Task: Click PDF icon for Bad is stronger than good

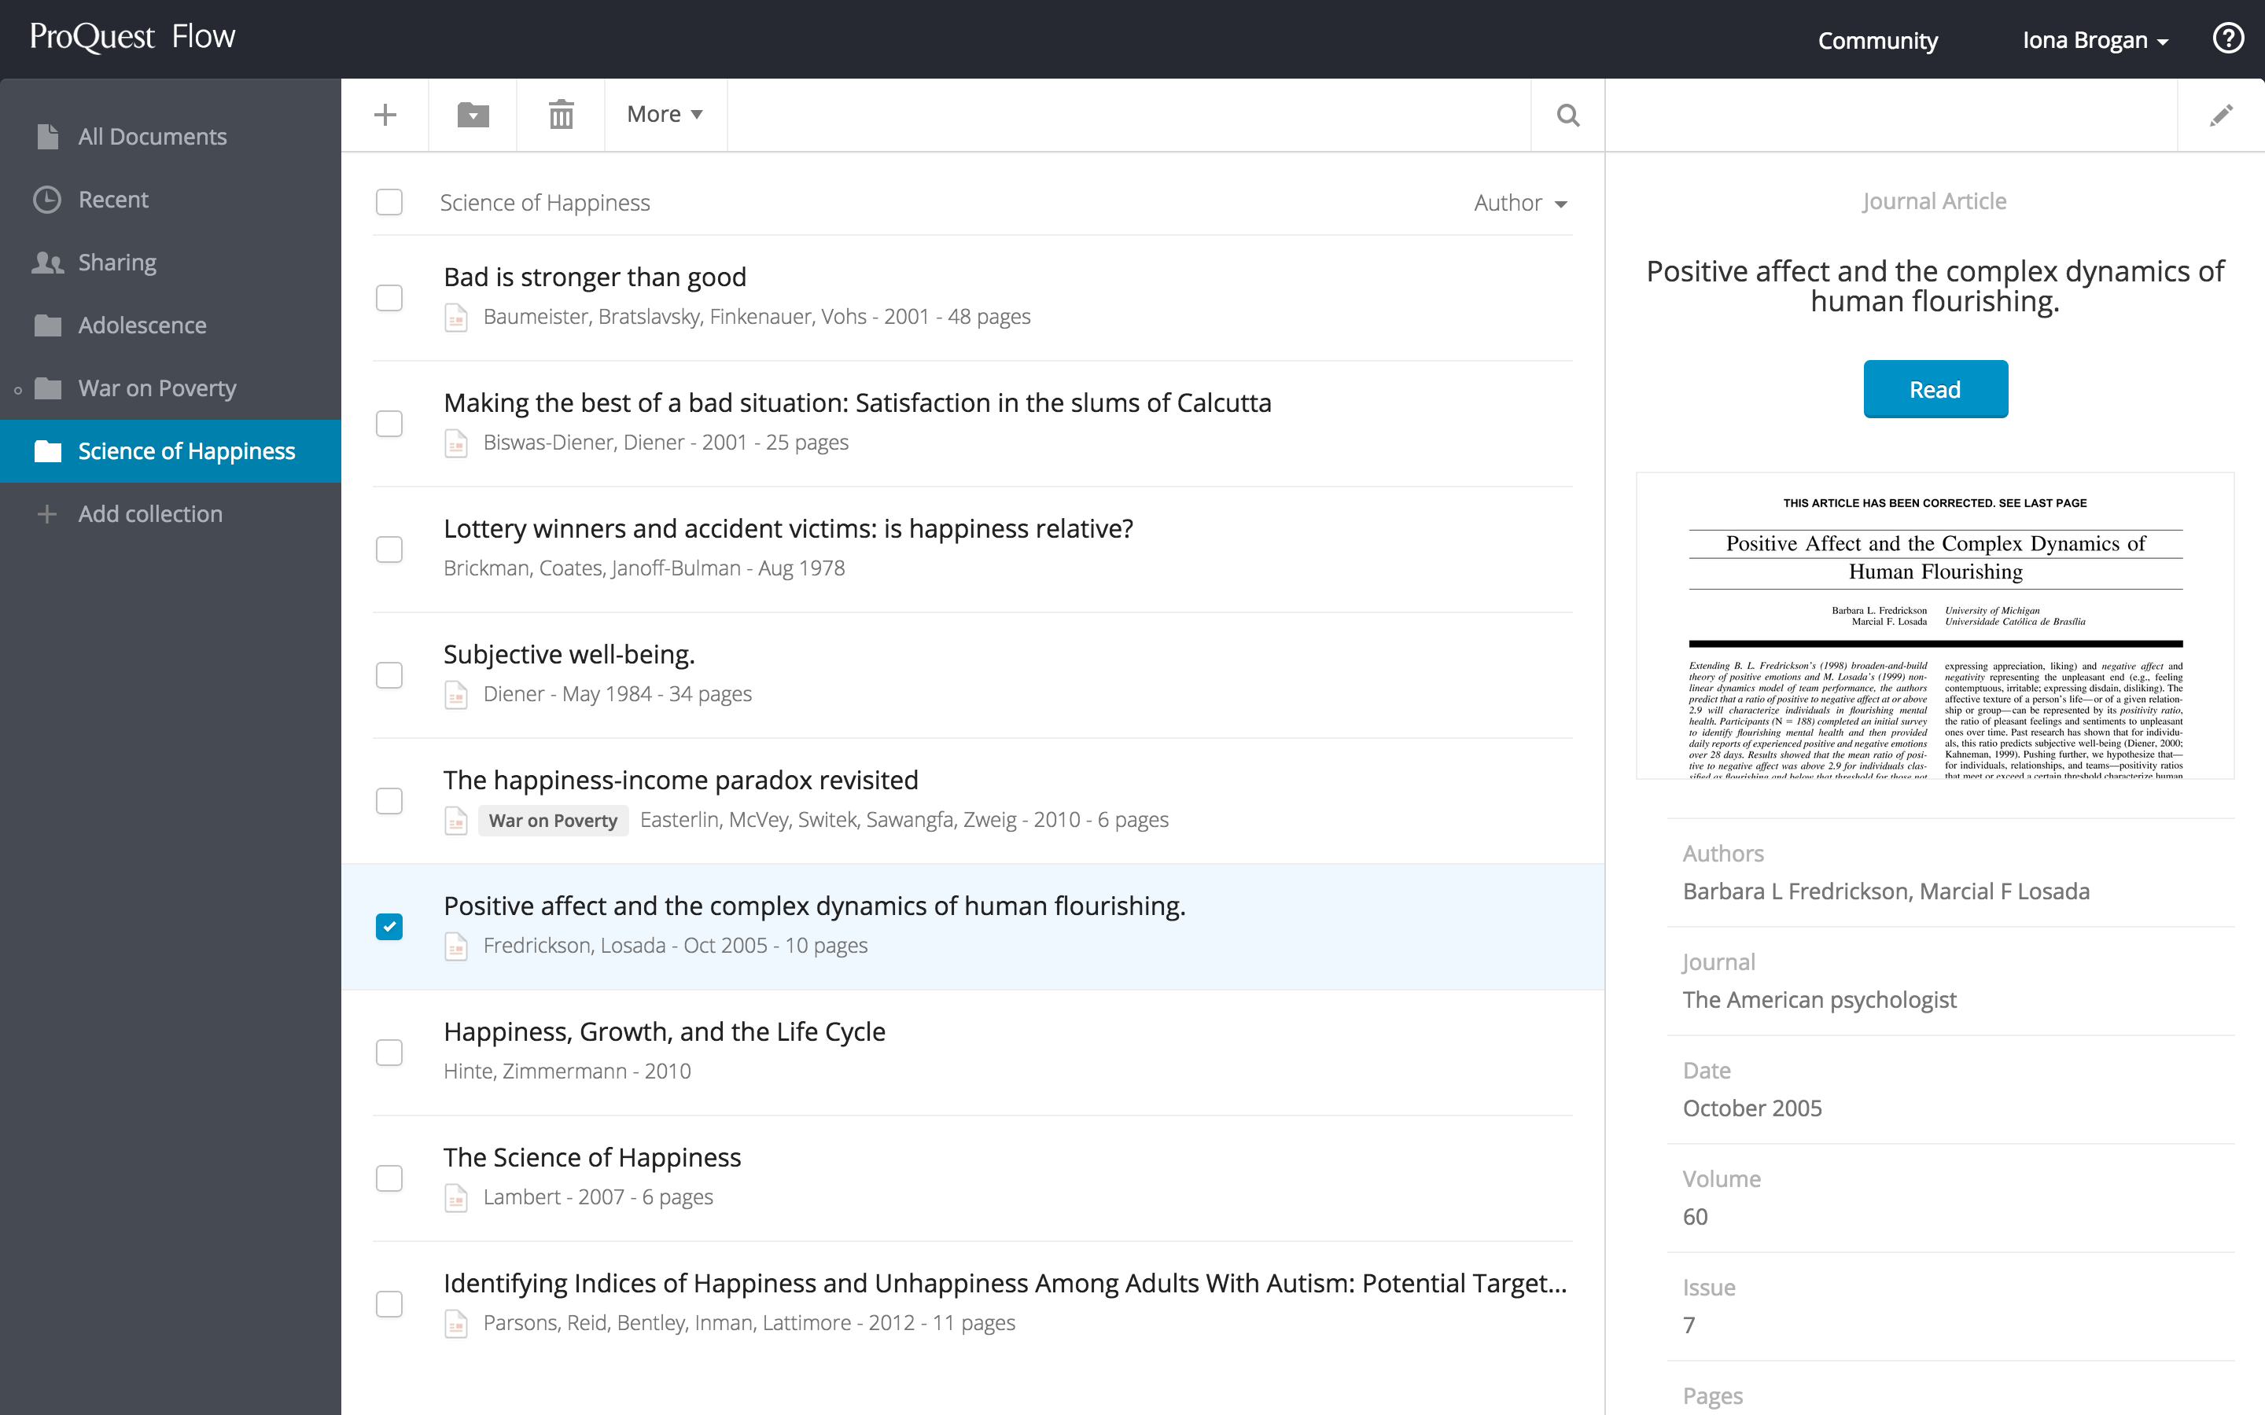Action: pos(456,318)
